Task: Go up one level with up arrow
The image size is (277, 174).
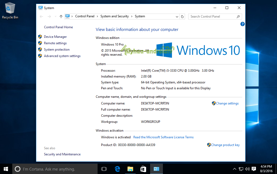Action: pos(61,17)
